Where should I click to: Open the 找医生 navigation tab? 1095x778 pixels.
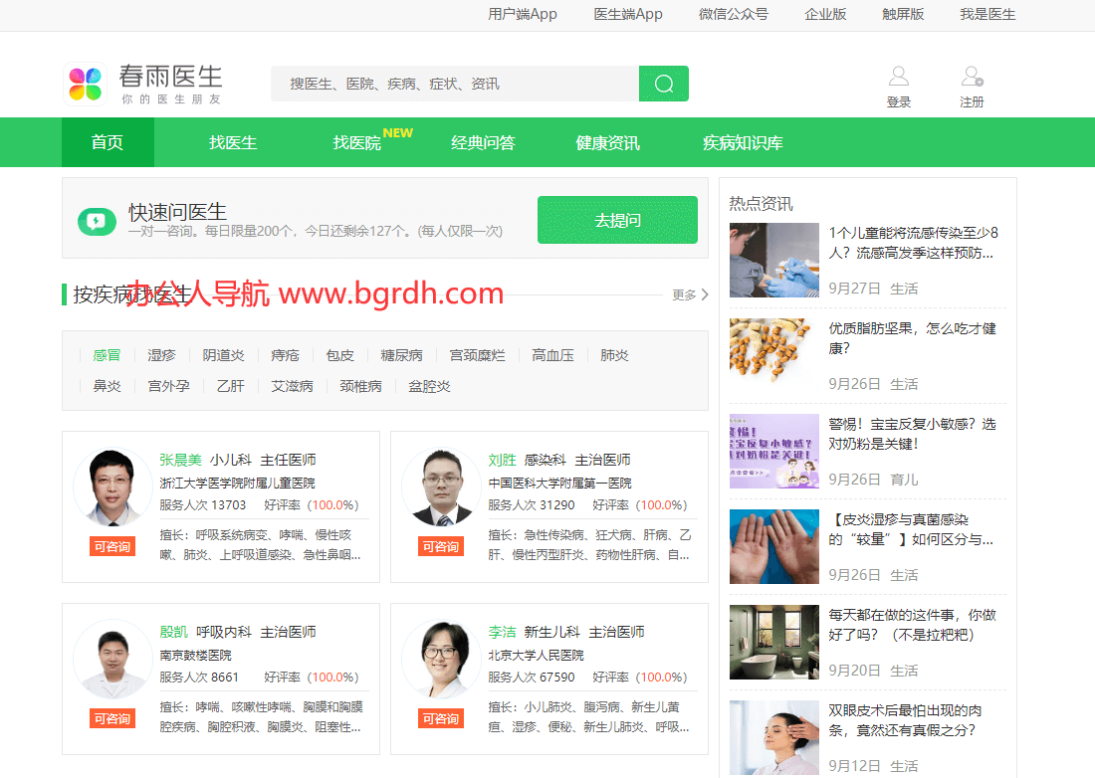pyautogui.click(x=233, y=142)
